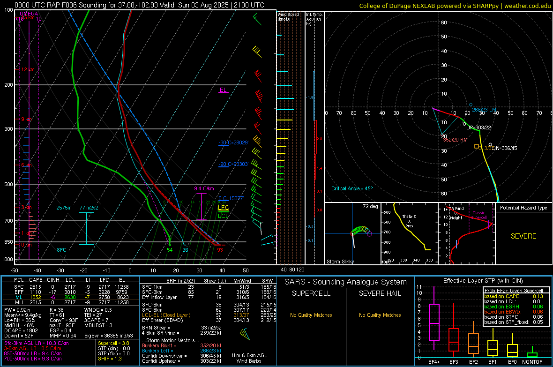553x367 pixels.
Task: Click the 352/20 RM hodograph label
Action: coord(455,140)
